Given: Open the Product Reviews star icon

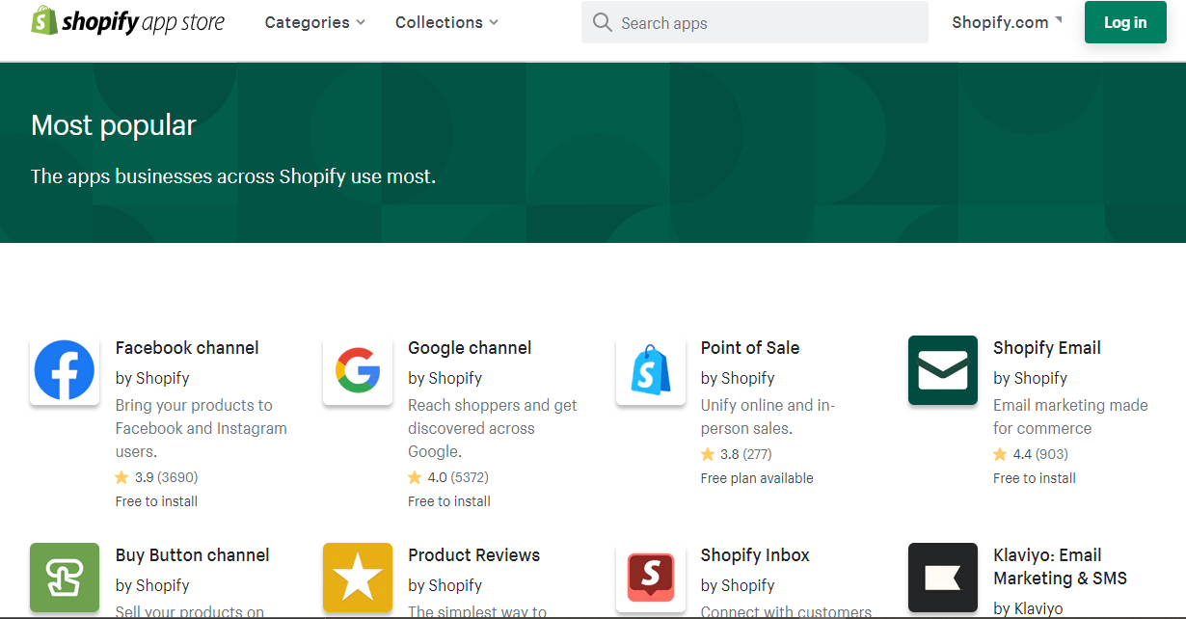Looking at the screenshot, I should (x=358, y=578).
